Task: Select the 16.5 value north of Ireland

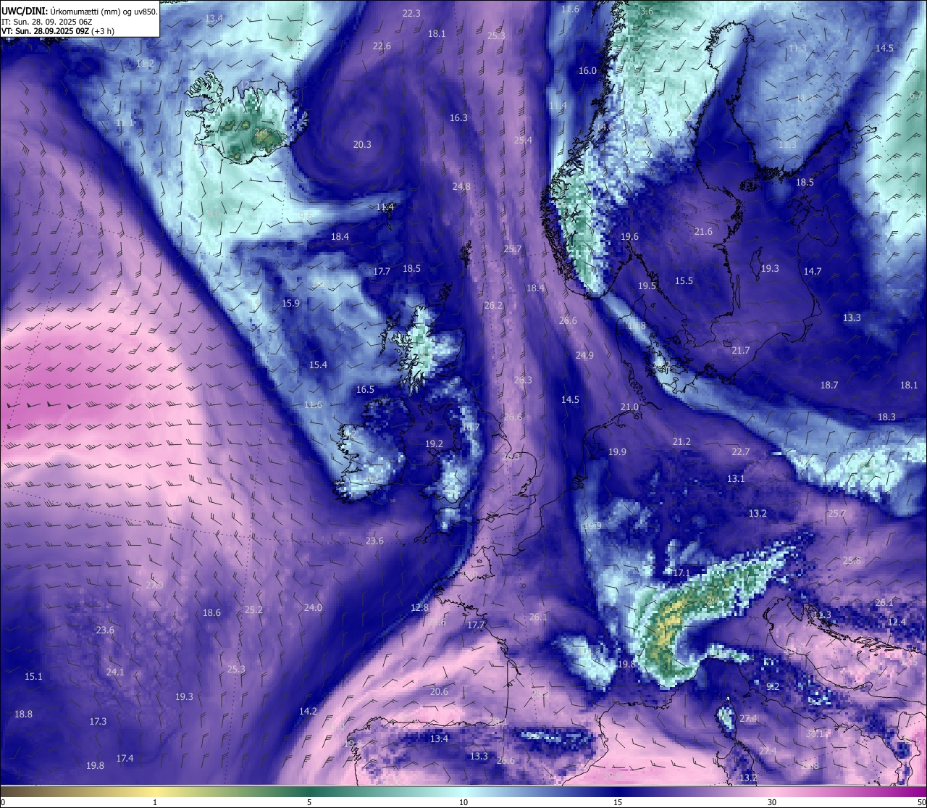Action: click(x=365, y=389)
